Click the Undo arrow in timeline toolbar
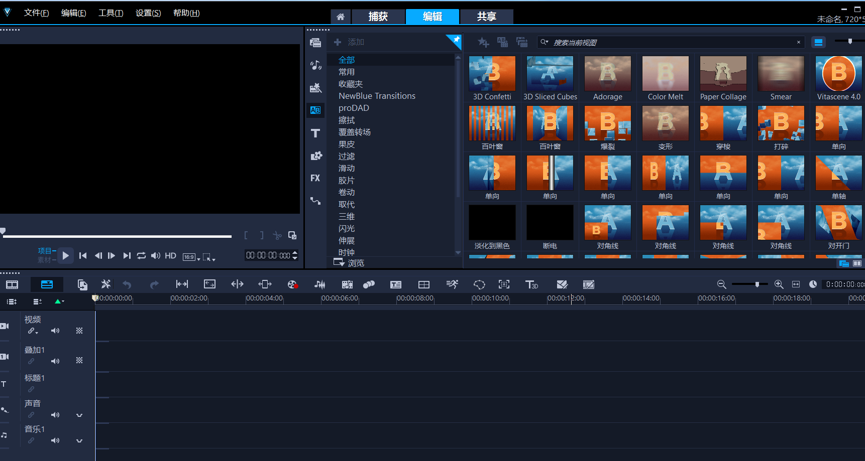Screen dimensions: 865x461 (x=127, y=285)
